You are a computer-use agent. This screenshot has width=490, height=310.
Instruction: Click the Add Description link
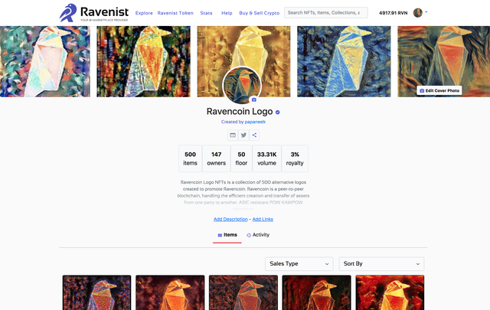coord(230,219)
